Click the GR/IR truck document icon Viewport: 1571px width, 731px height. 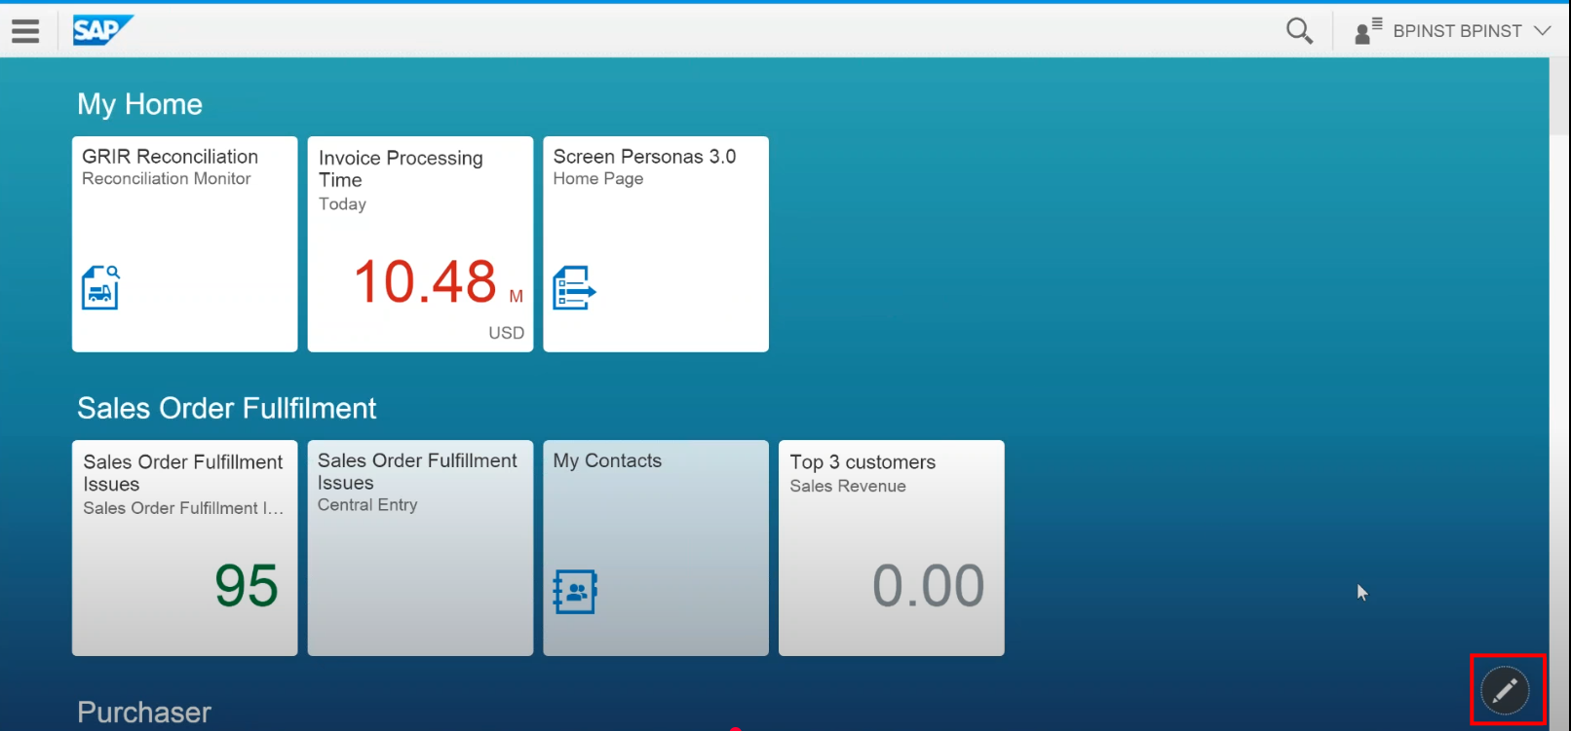click(x=100, y=287)
